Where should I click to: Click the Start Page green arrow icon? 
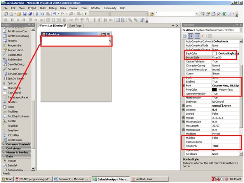(x=224, y=14)
